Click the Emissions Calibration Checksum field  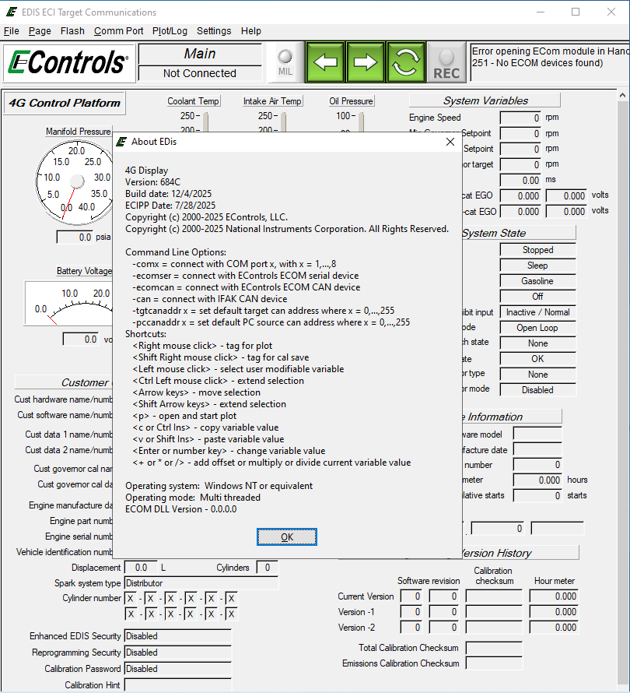pos(494,663)
